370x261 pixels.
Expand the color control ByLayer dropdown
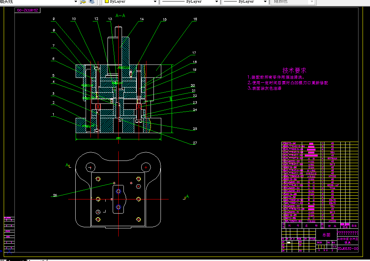155,2
